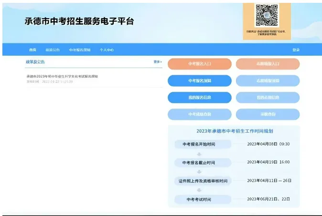Open 我的报名信息 button
This screenshot has height=216, width=322.
point(200,98)
